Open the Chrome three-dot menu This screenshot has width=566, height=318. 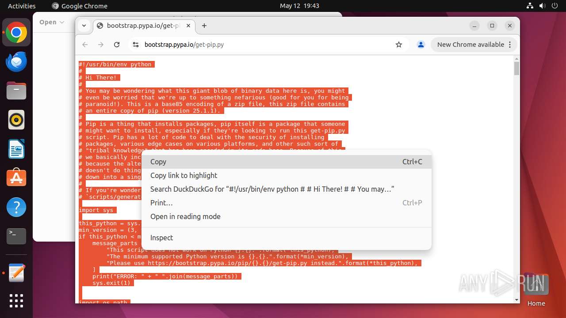tap(510, 45)
